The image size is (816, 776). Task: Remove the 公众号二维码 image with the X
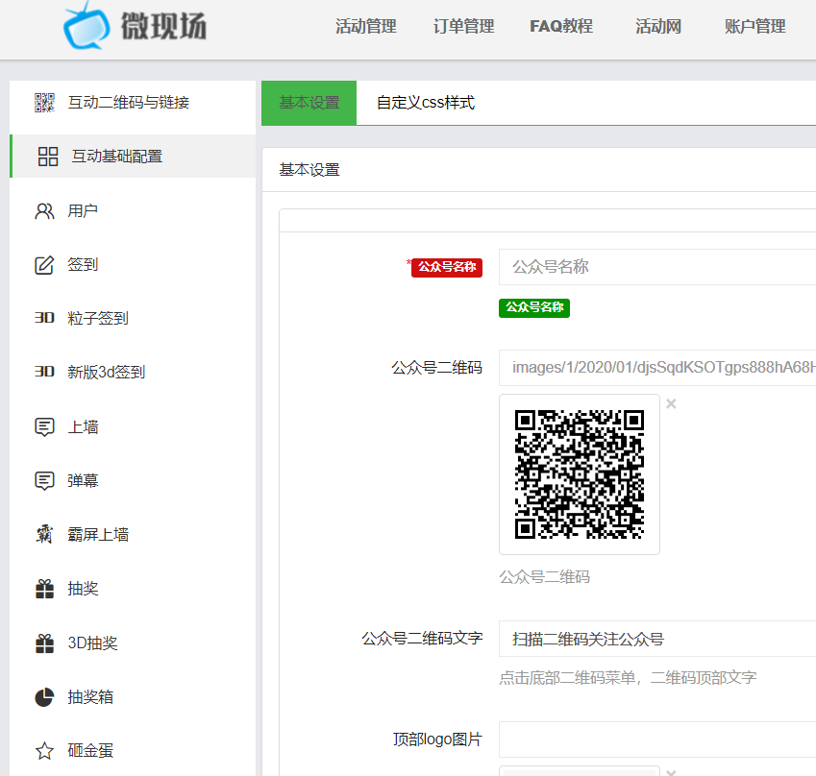point(671,403)
